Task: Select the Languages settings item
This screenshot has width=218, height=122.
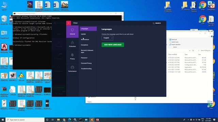Action: (88, 28)
